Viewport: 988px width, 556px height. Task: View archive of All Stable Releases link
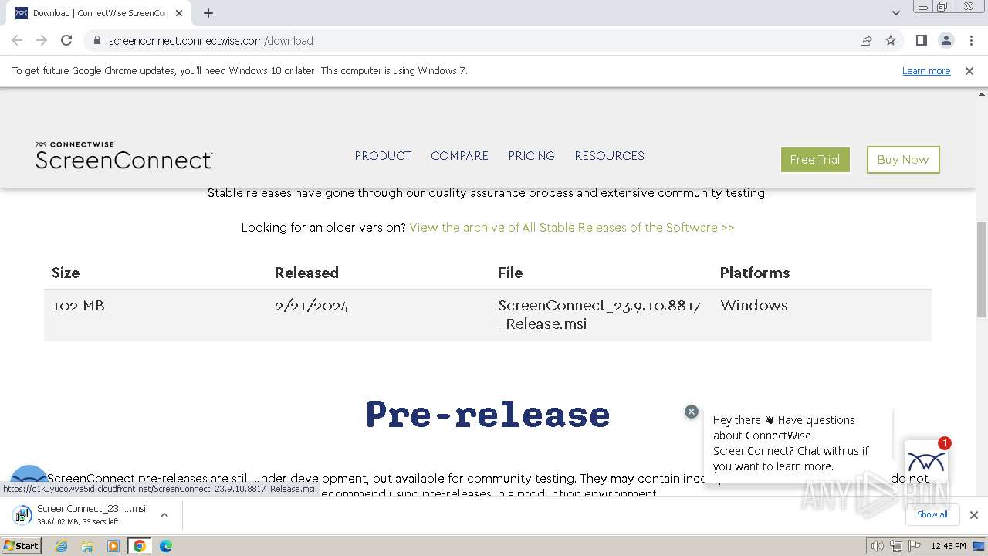point(572,228)
